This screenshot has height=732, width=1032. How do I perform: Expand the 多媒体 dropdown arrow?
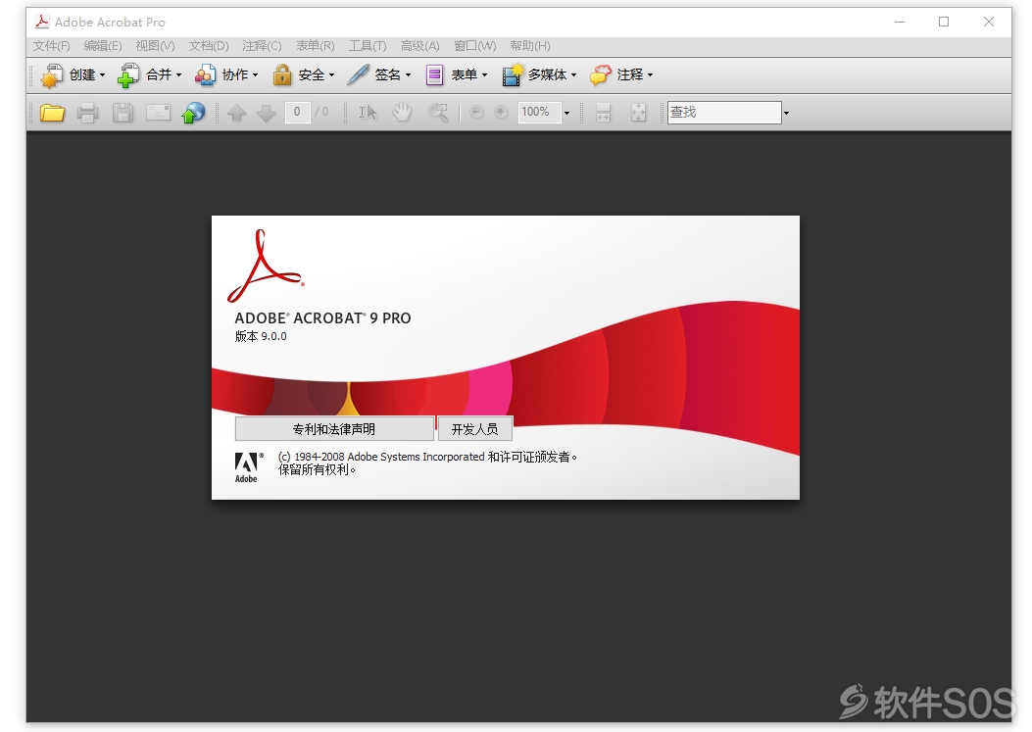click(x=574, y=75)
